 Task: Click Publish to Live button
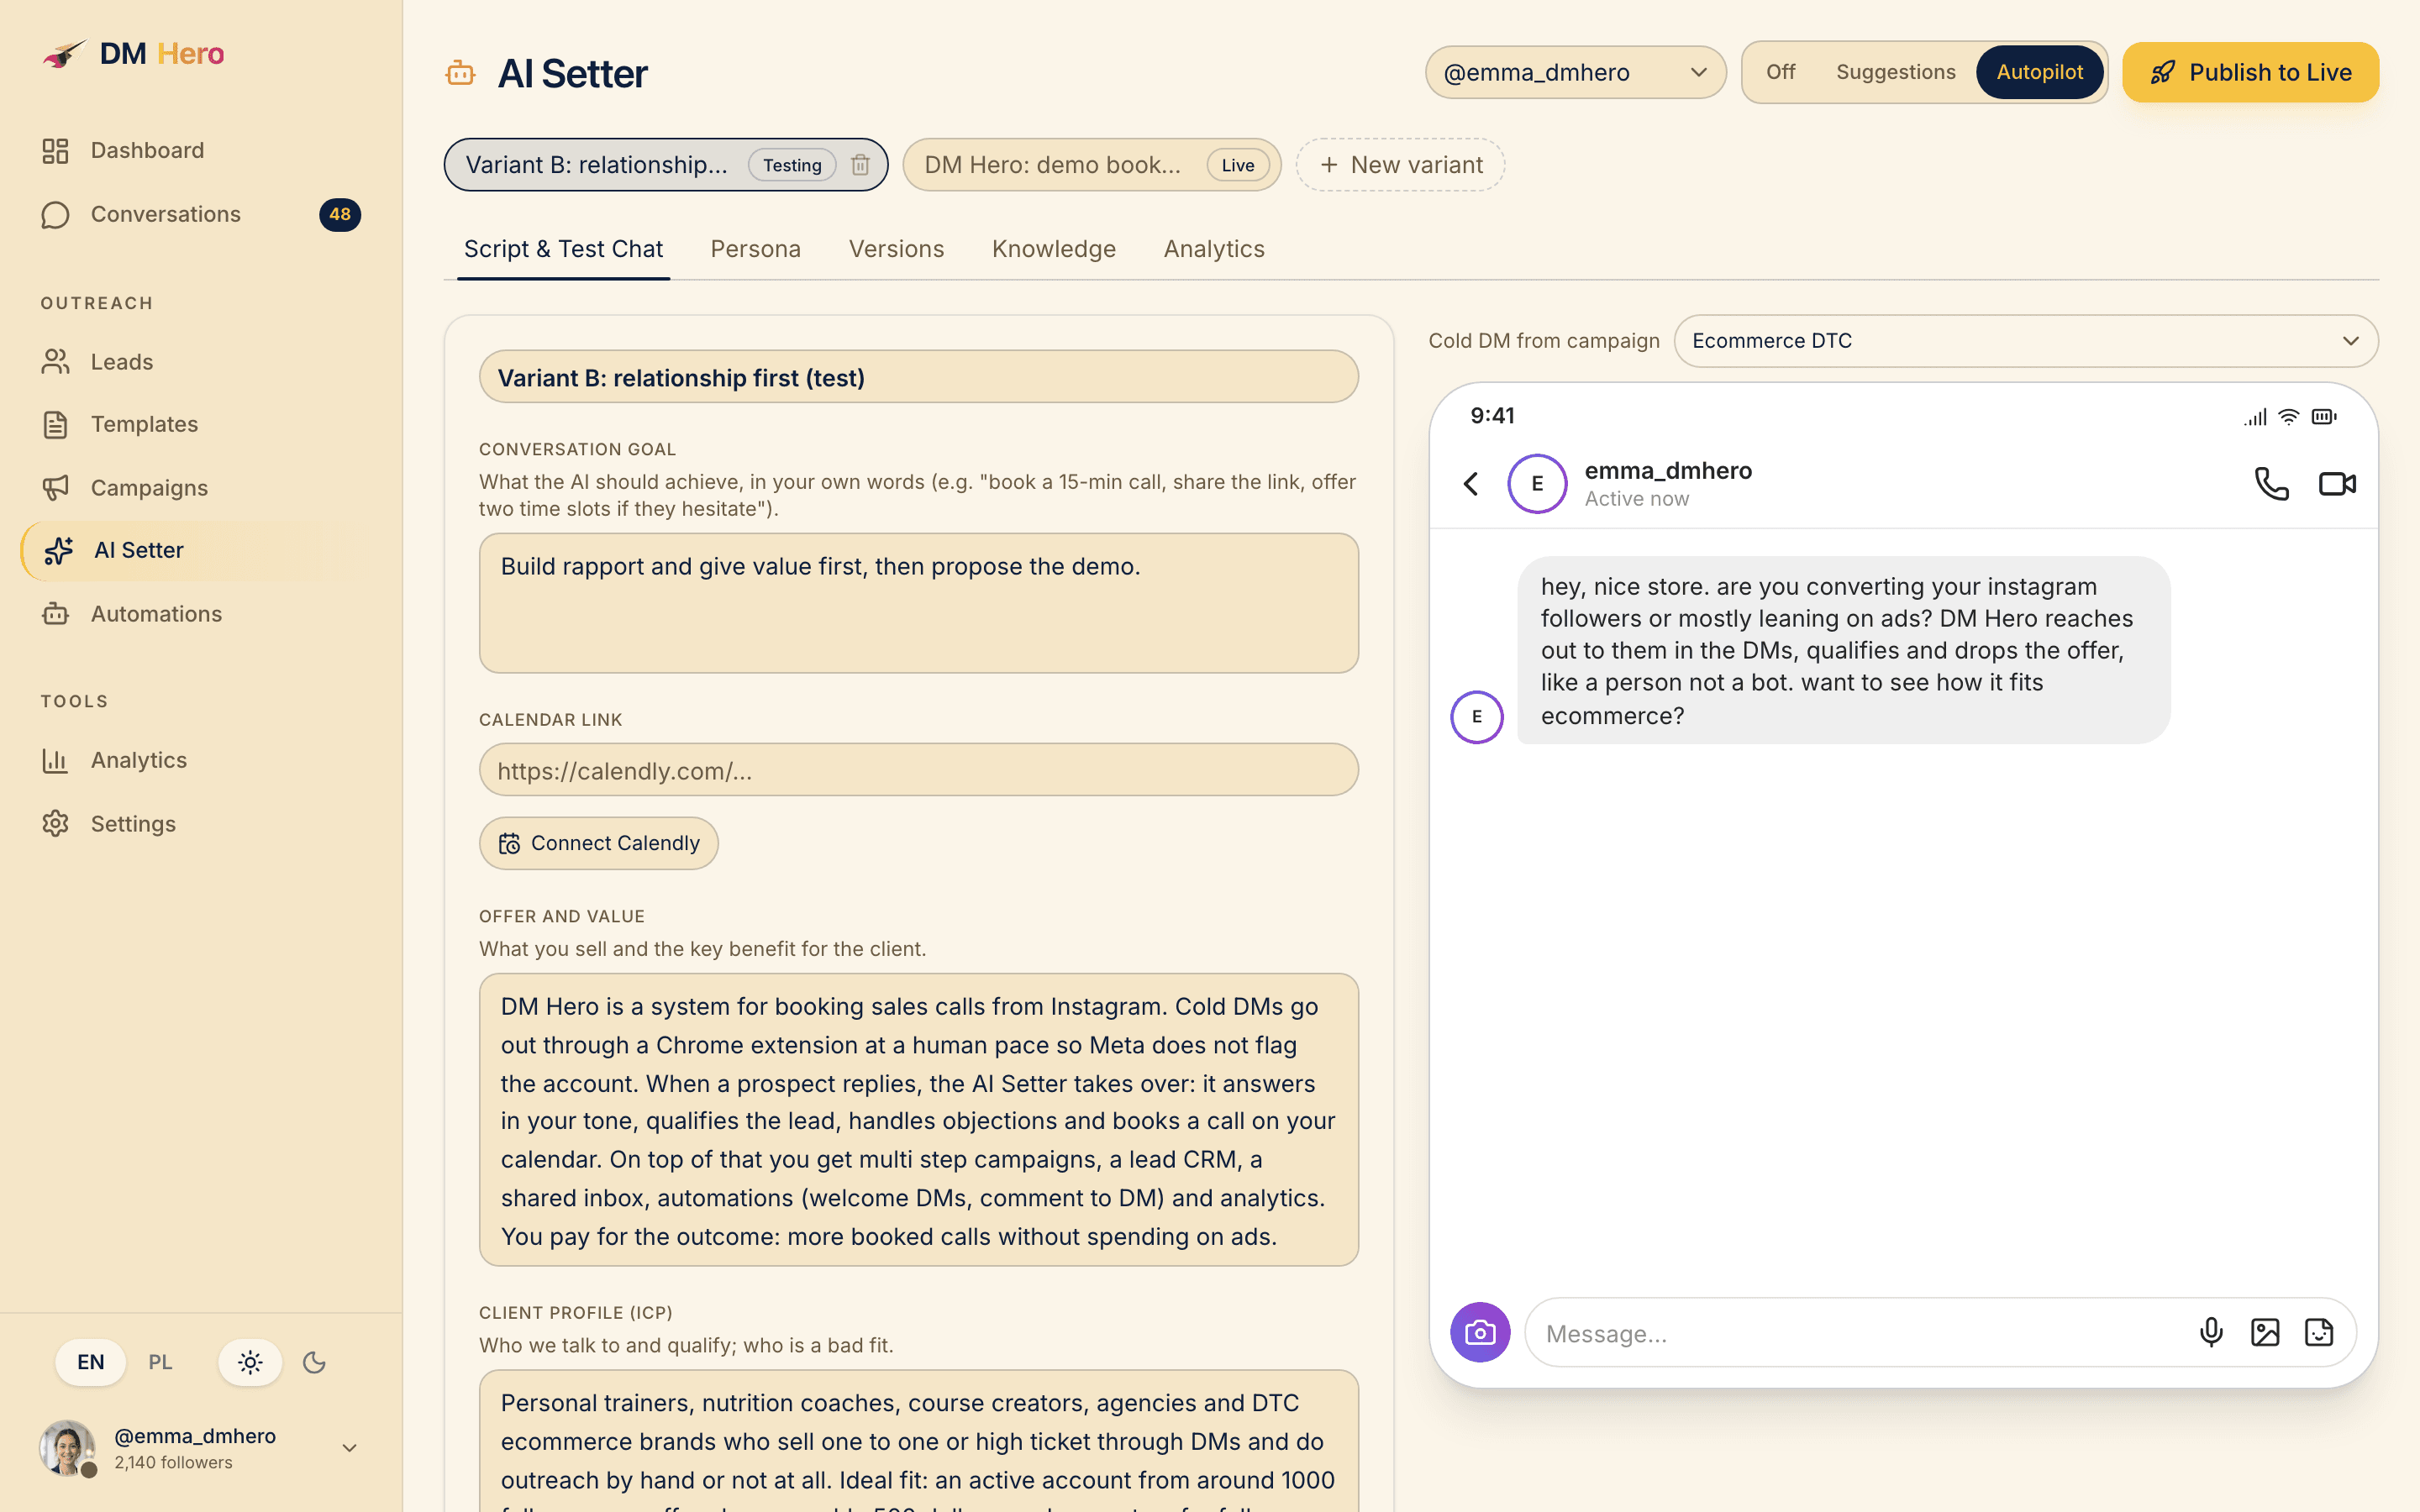coord(2250,72)
